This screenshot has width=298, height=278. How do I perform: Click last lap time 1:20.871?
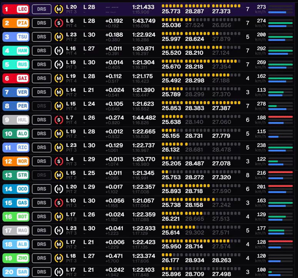143,49
